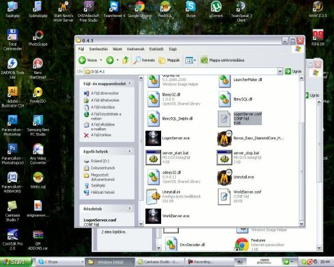The height and width of the screenshot is (267, 334).
Task: Select the DivxDecoder.dll in back window
Action: [x=171, y=244]
